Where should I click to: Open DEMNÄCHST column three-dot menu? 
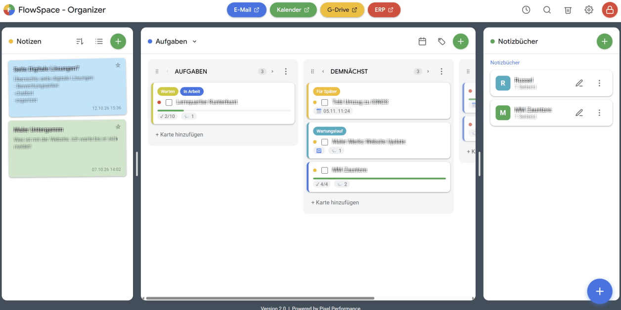tap(442, 72)
